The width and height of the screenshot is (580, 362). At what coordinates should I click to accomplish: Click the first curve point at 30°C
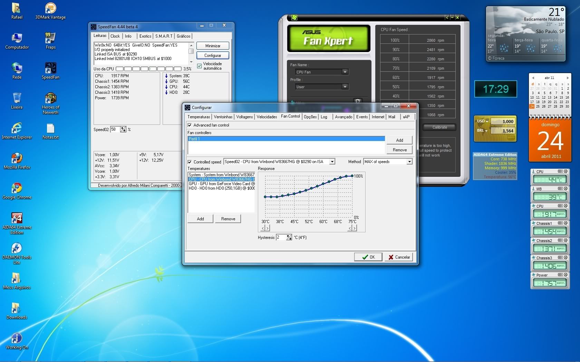(265, 197)
